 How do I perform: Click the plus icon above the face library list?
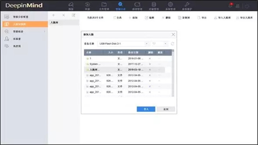53,15
